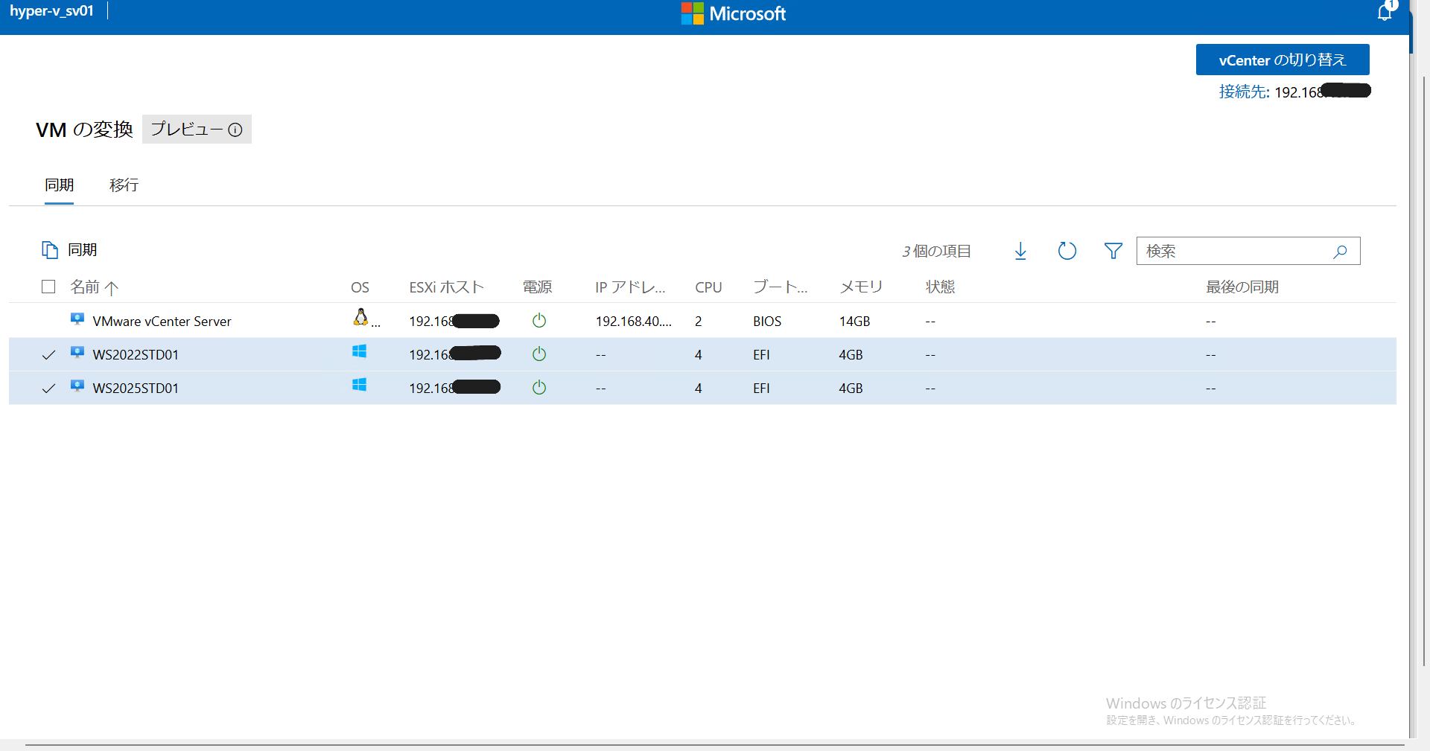Refresh the VM list

[x=1067, y=251]
